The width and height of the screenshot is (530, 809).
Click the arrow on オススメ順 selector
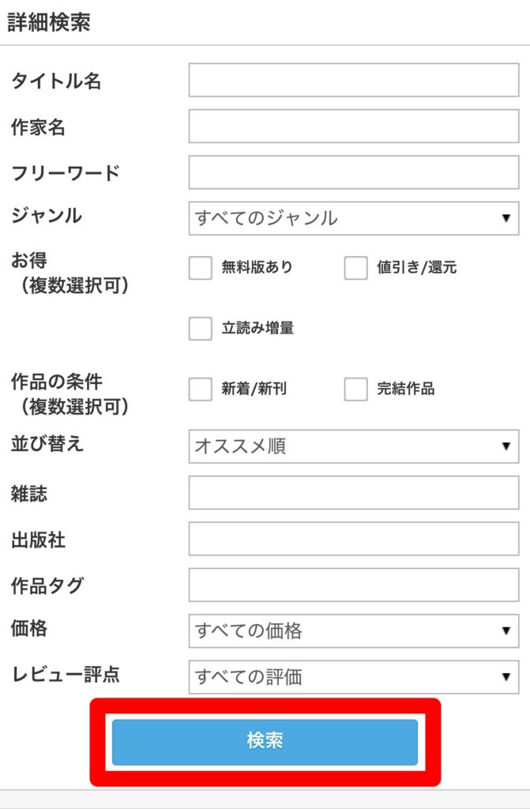point(506,446)
